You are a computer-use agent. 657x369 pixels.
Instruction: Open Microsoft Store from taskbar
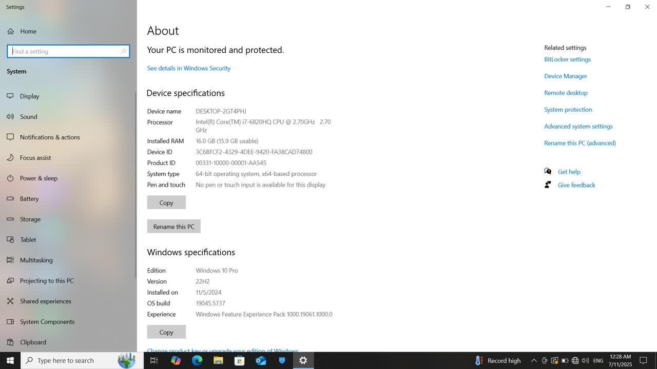point(239,360)
